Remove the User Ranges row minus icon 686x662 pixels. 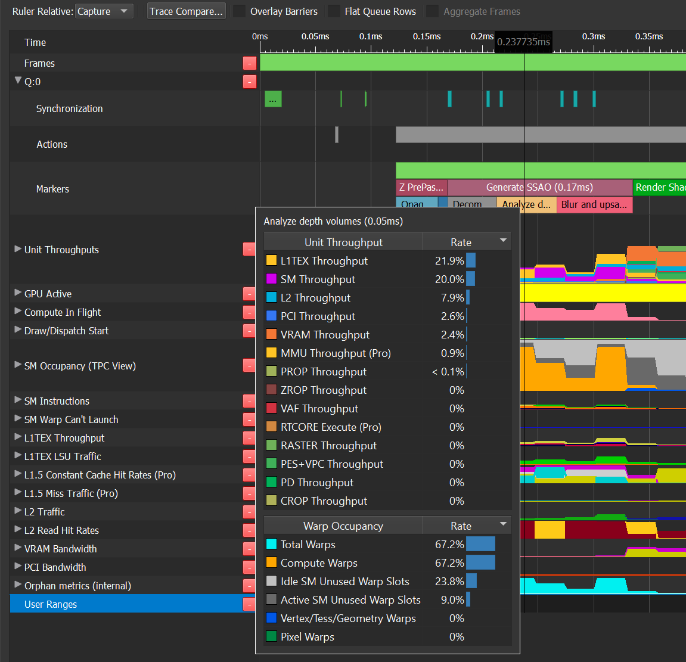pos(250,604)
